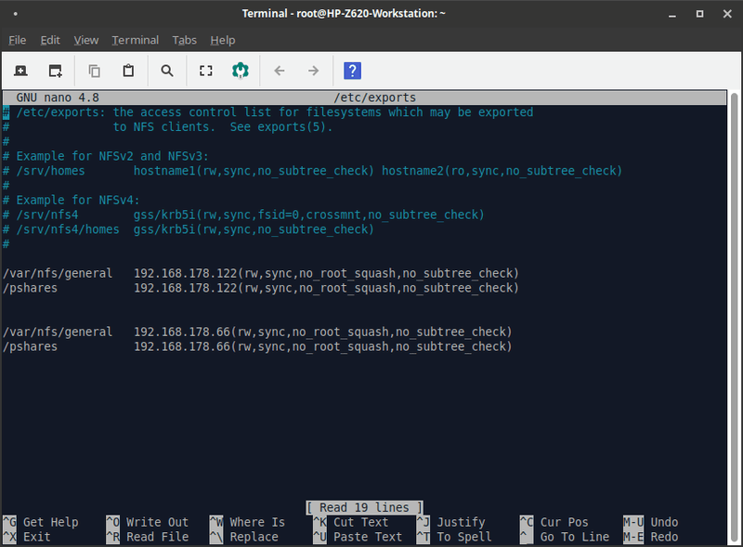Click '^G Get Help' shortcut label
This screenshot has width=743, height=547.
click(41, 522)
